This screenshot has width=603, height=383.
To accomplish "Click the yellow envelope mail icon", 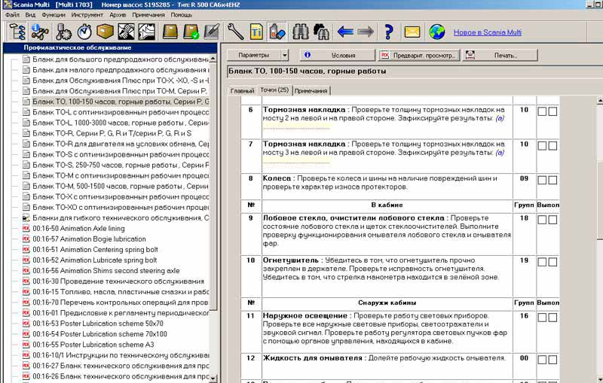I will (x=412, y=32).
